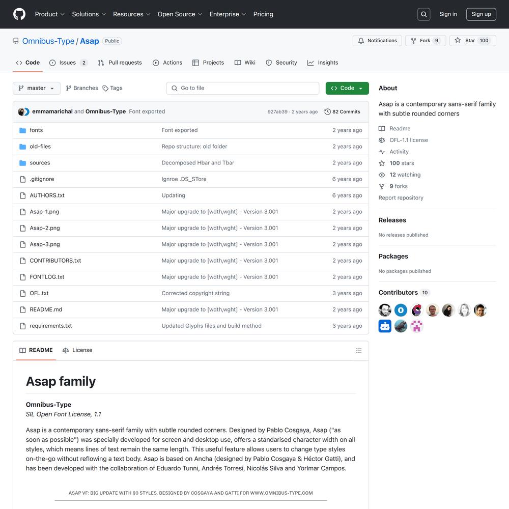
Task: Click the GitHub logo icon
Action: [x=19, y=14]
